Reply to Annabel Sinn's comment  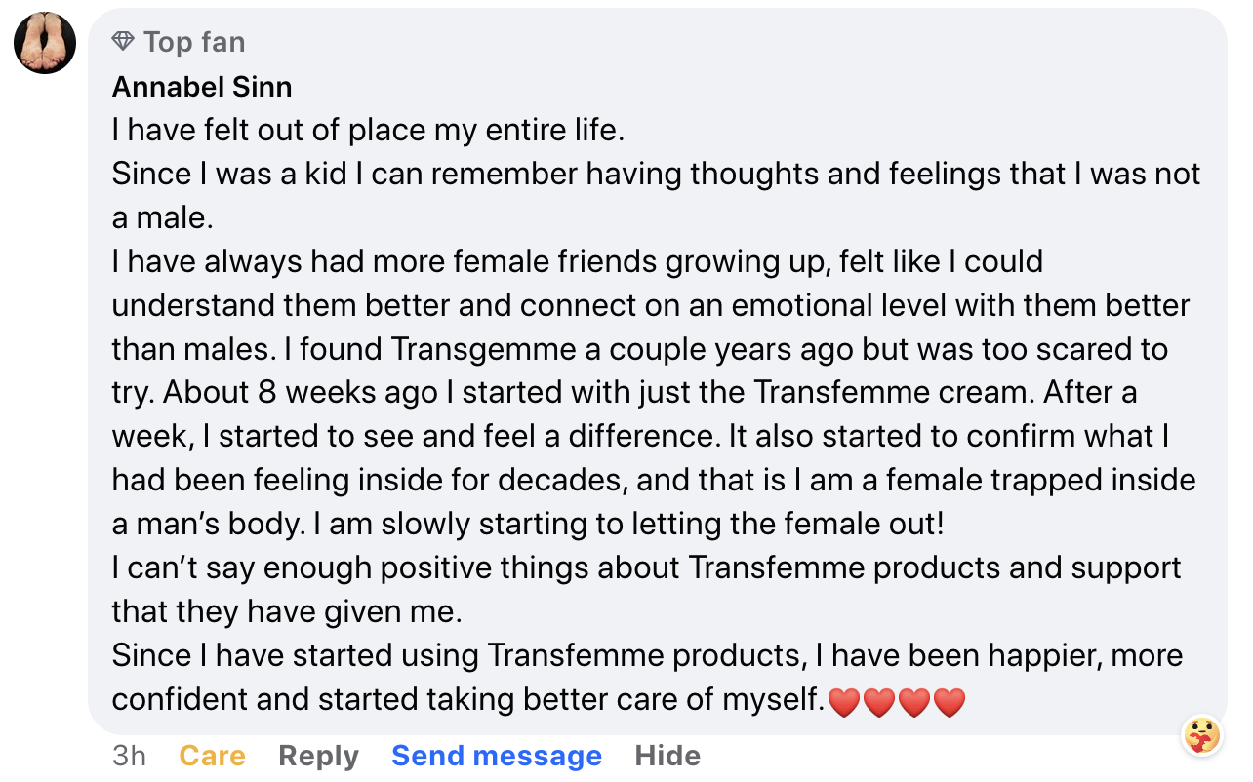(x=318, y=756)
